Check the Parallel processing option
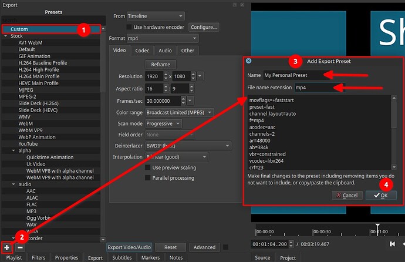405x262 pixels. coord(148,178)
